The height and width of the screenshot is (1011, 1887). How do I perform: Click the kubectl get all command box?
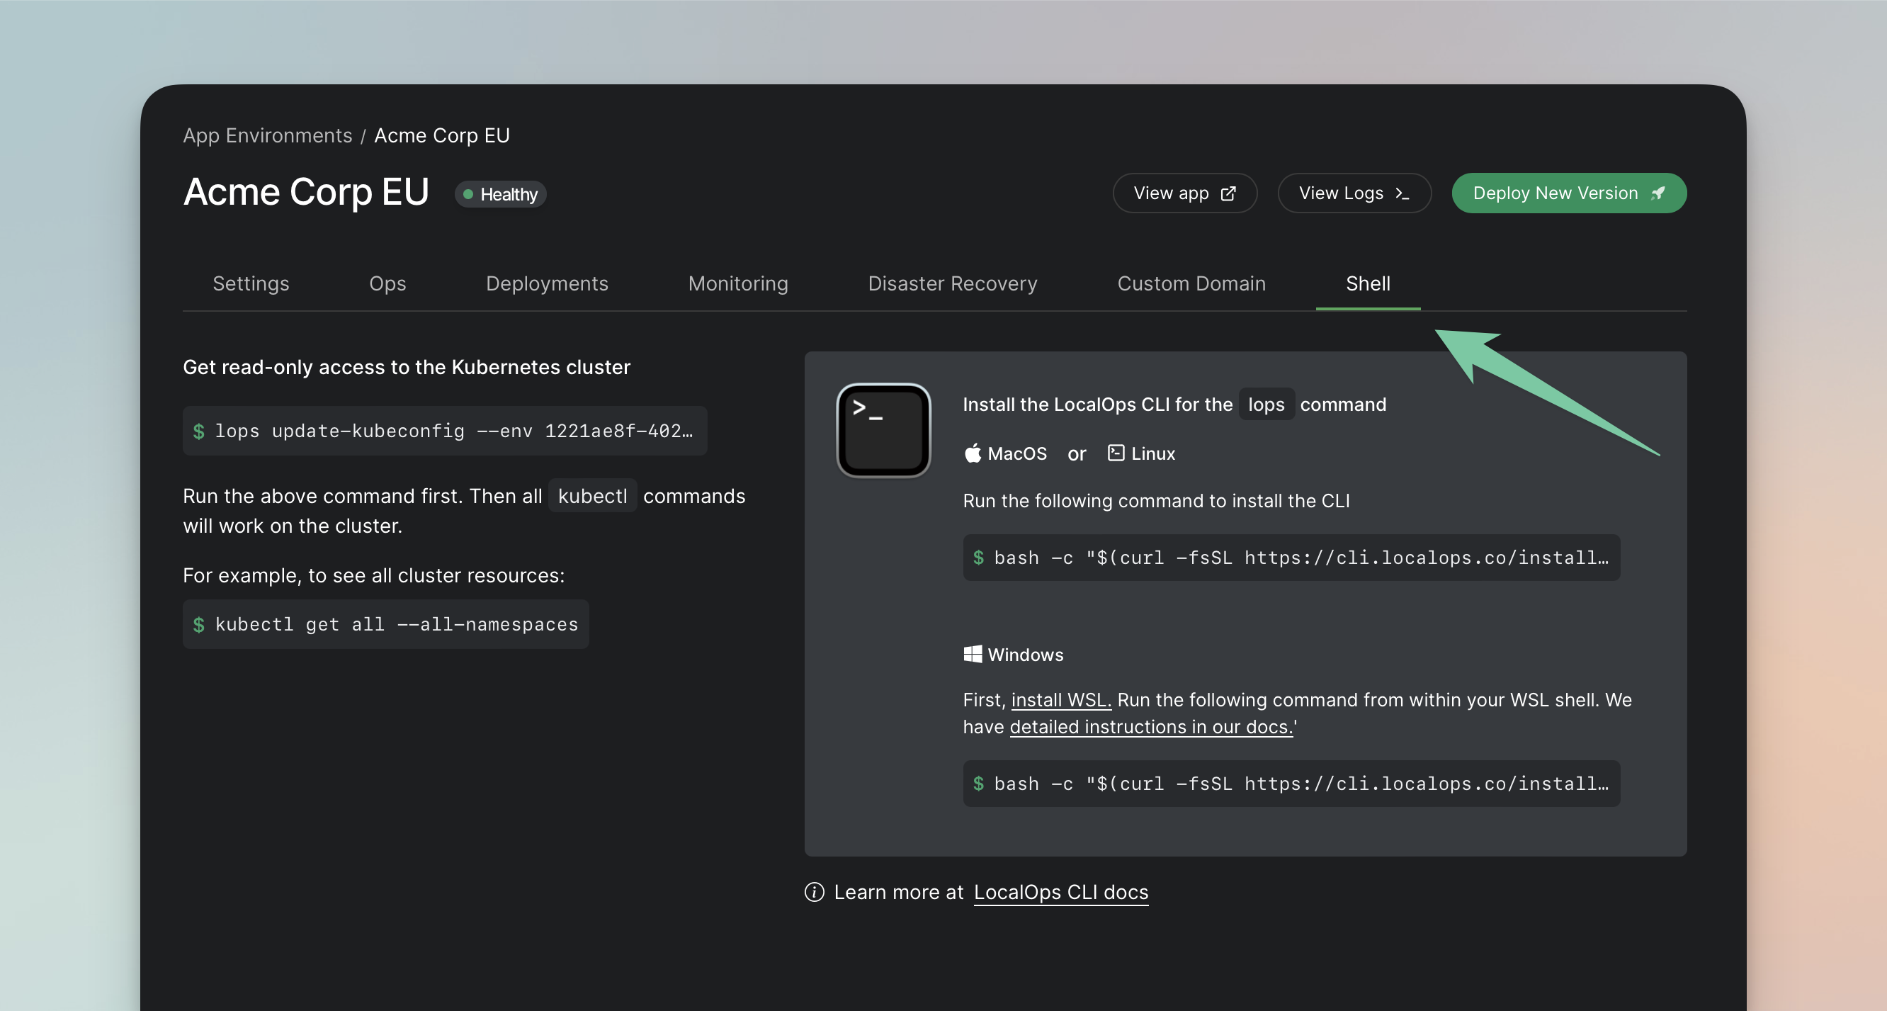coord(385,624)
